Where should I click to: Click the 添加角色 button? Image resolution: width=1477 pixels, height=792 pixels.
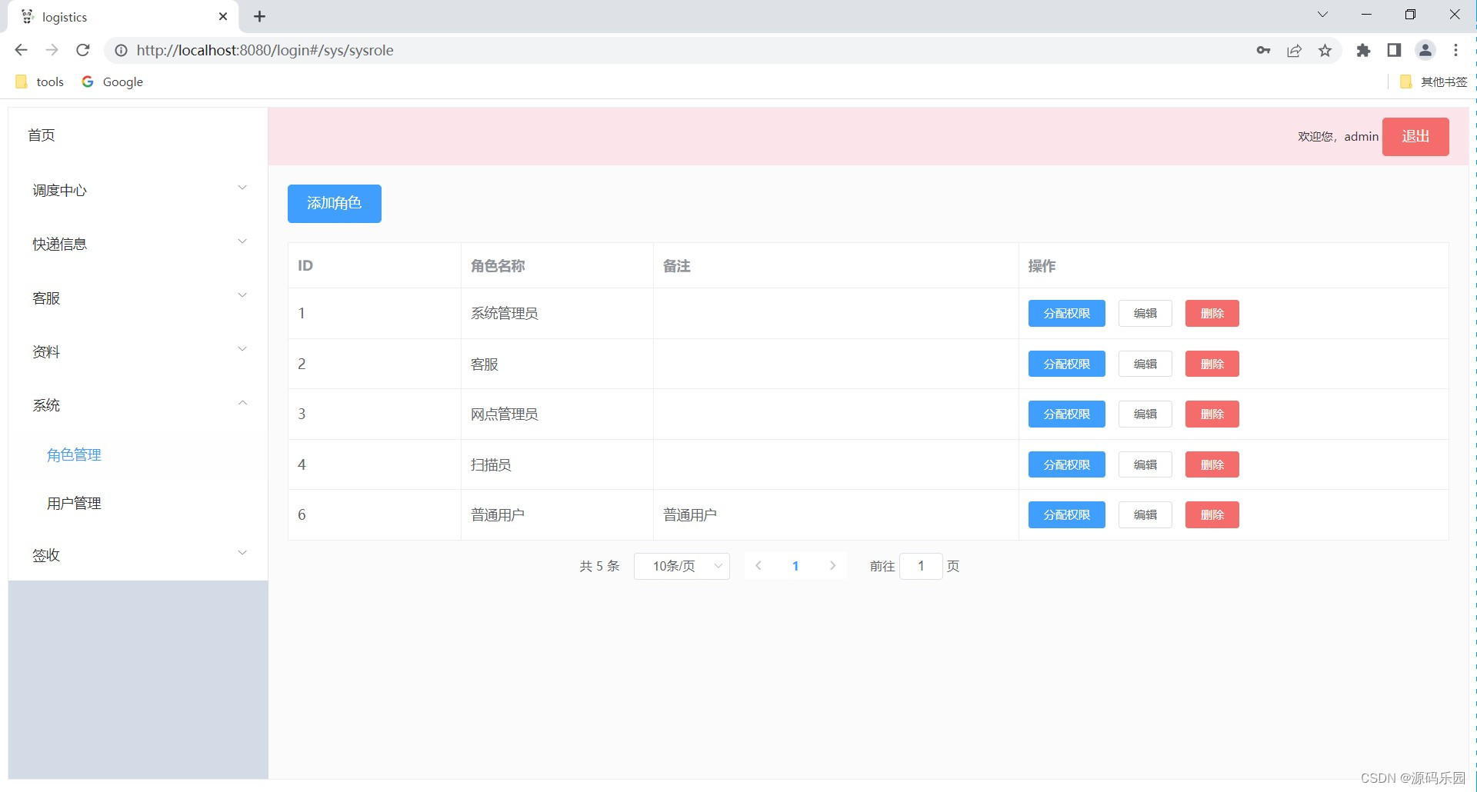coord(334,203)
